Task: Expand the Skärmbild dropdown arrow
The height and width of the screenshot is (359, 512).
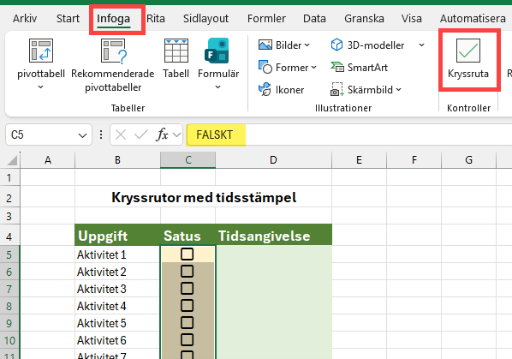Action: tap(399, 89)
